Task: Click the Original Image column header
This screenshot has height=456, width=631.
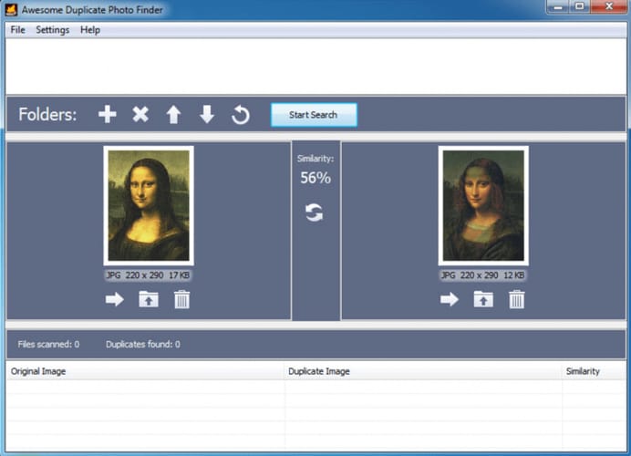Action: point(38,371)
